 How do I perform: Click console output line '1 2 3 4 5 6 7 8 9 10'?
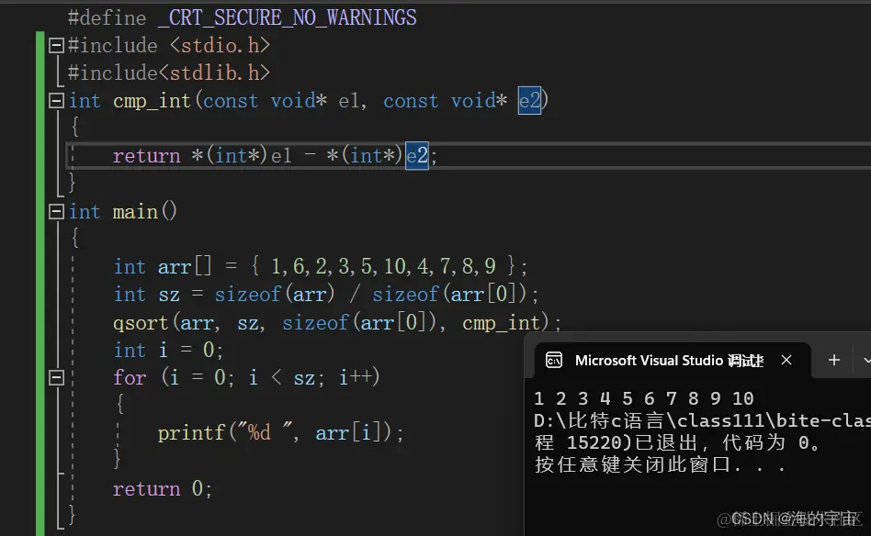[x=644, y=398]
